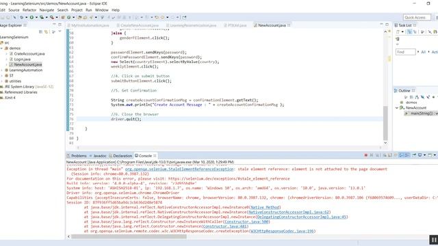This screenshot has width=438, height=246.
Task: Maximize the editor area
Action: pos(387,25)
